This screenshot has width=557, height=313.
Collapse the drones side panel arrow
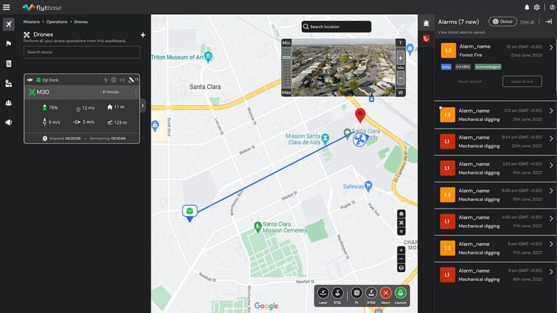[x=143, y=105]
